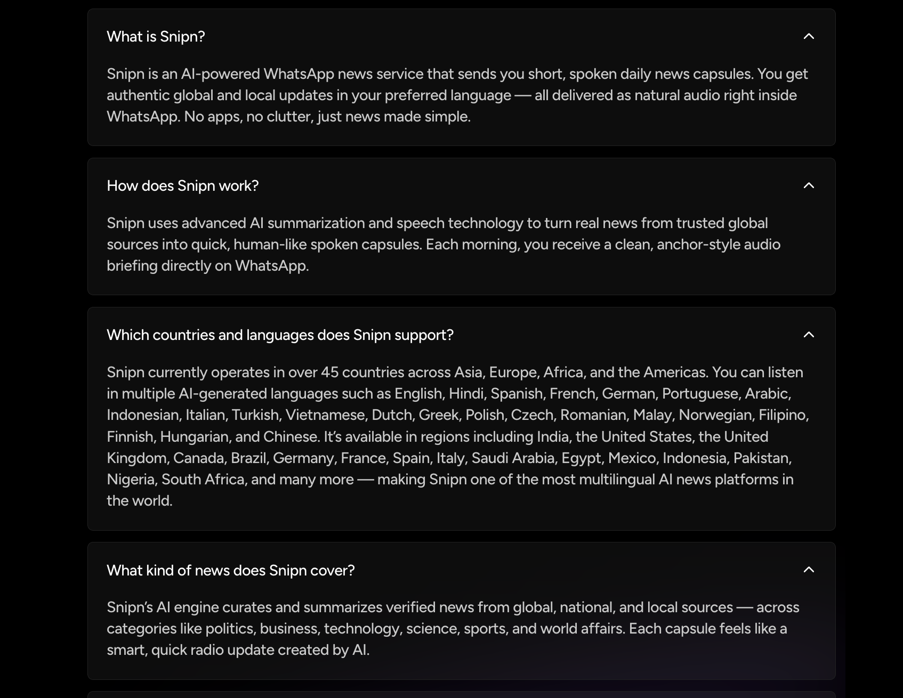Click sentence "No apps, no clutter, just news made simple."
The width and height of the screenshot is (903, 698).
tap(327, 117)
